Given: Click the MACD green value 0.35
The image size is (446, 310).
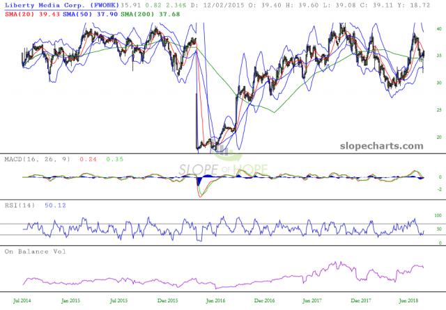Looking at the screenshot, I should (x=115, y=159).
